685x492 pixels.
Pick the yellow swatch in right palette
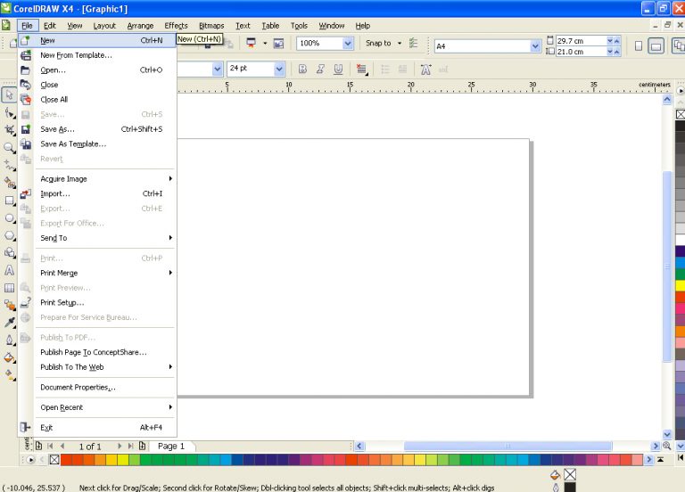(681, 285)
